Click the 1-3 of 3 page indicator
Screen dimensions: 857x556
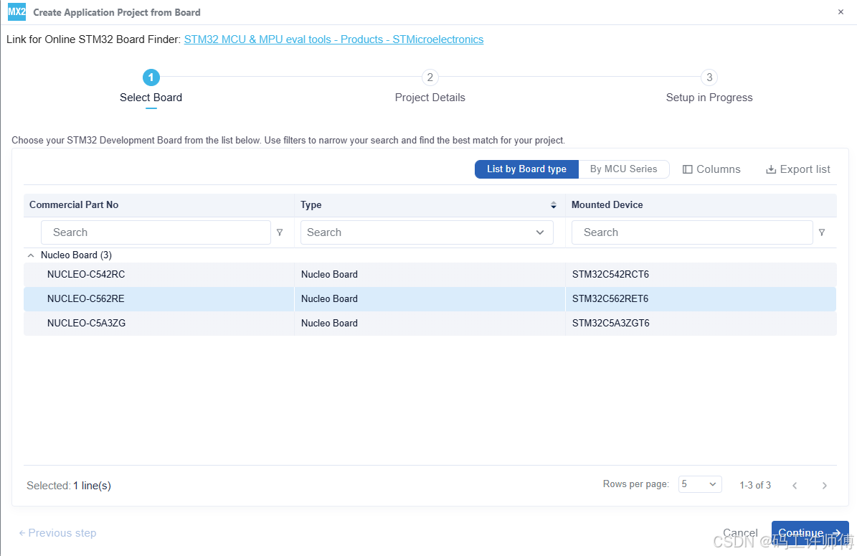coord(754,486)
